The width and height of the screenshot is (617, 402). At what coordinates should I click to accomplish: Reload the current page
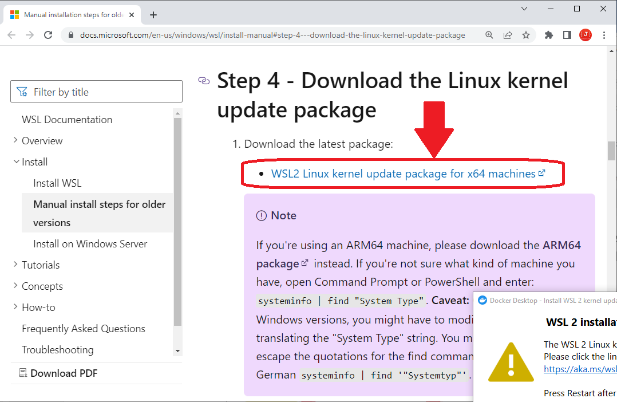pos(48,35)
